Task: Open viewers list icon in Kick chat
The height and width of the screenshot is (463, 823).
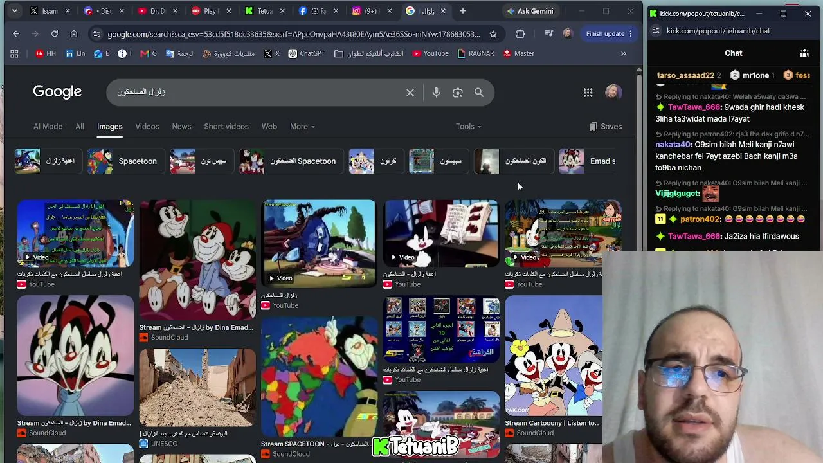Action: (x=804, y=53)
